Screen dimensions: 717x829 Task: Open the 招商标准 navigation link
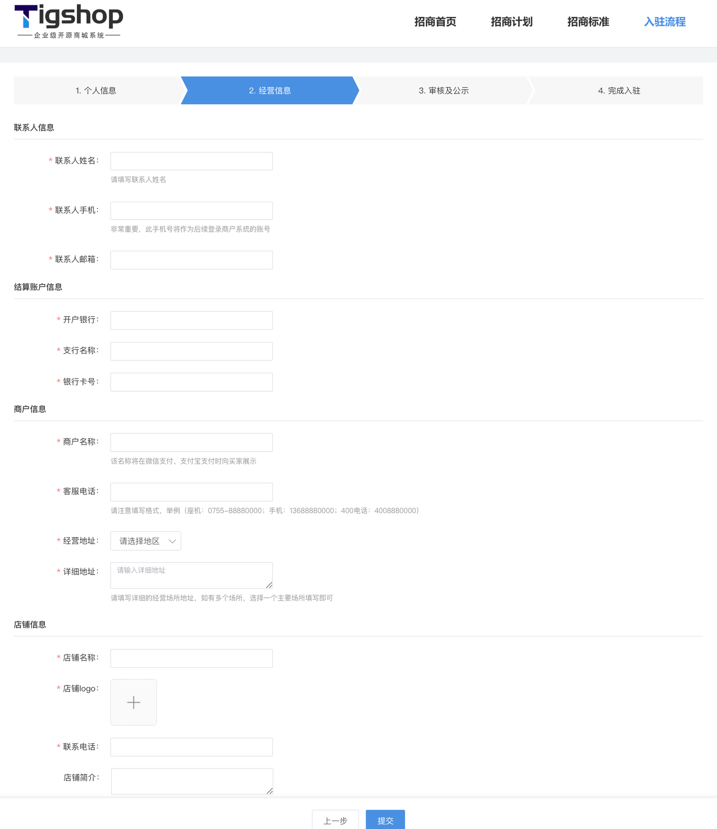[588, 22]
